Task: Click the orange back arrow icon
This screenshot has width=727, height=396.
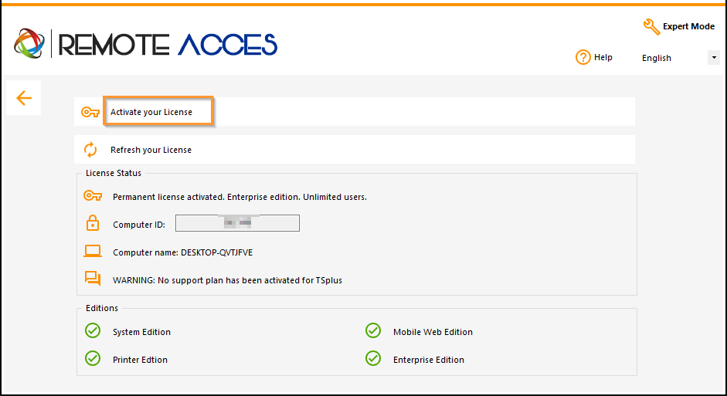Action: [x=24, y=98]
